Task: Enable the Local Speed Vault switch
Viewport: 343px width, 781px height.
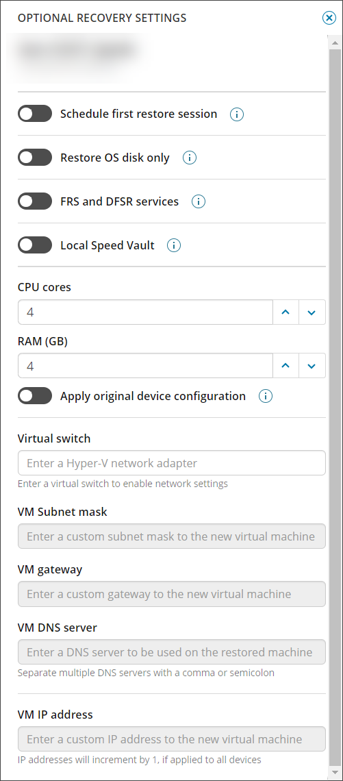Action: (35, 245)
